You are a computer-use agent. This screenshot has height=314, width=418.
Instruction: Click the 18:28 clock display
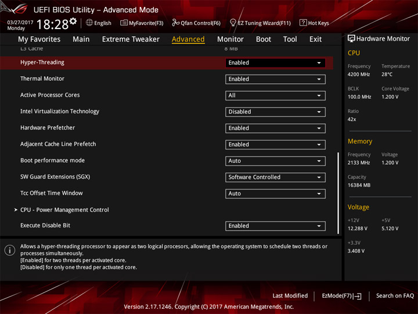pyautogui.click(x=52, y=24)
